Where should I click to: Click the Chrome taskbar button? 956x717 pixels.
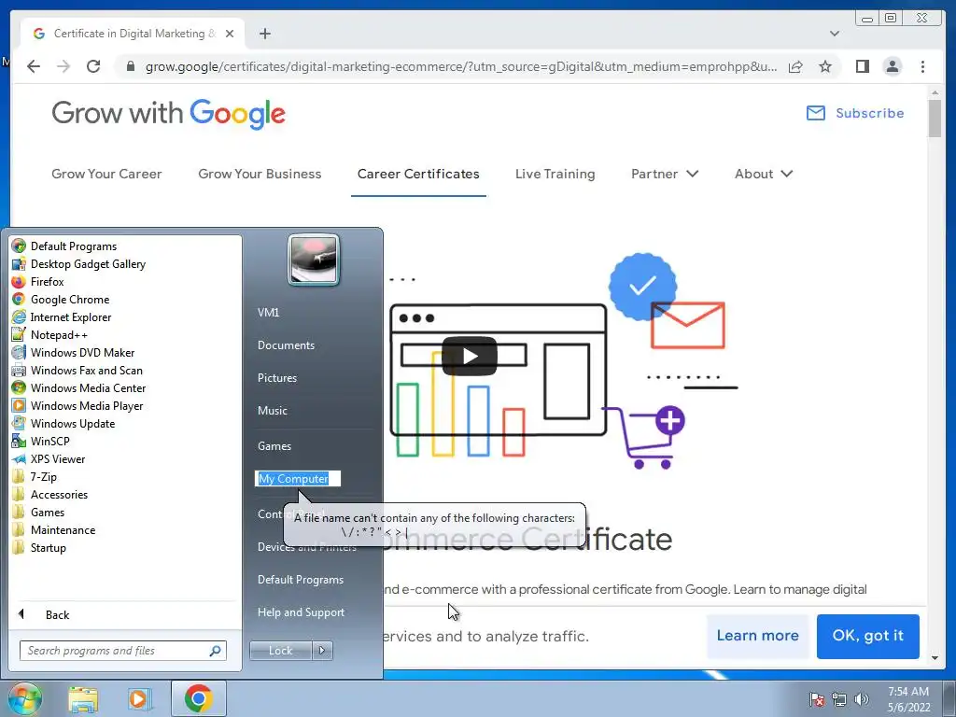tap(198, 698)
